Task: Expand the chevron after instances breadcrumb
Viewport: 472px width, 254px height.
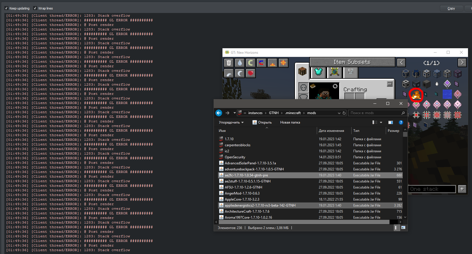Action: point(266,113)
